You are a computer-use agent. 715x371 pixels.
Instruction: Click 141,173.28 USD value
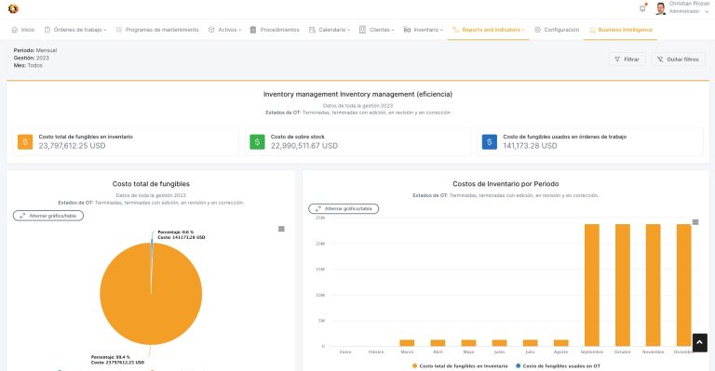(x=530, y=146)
